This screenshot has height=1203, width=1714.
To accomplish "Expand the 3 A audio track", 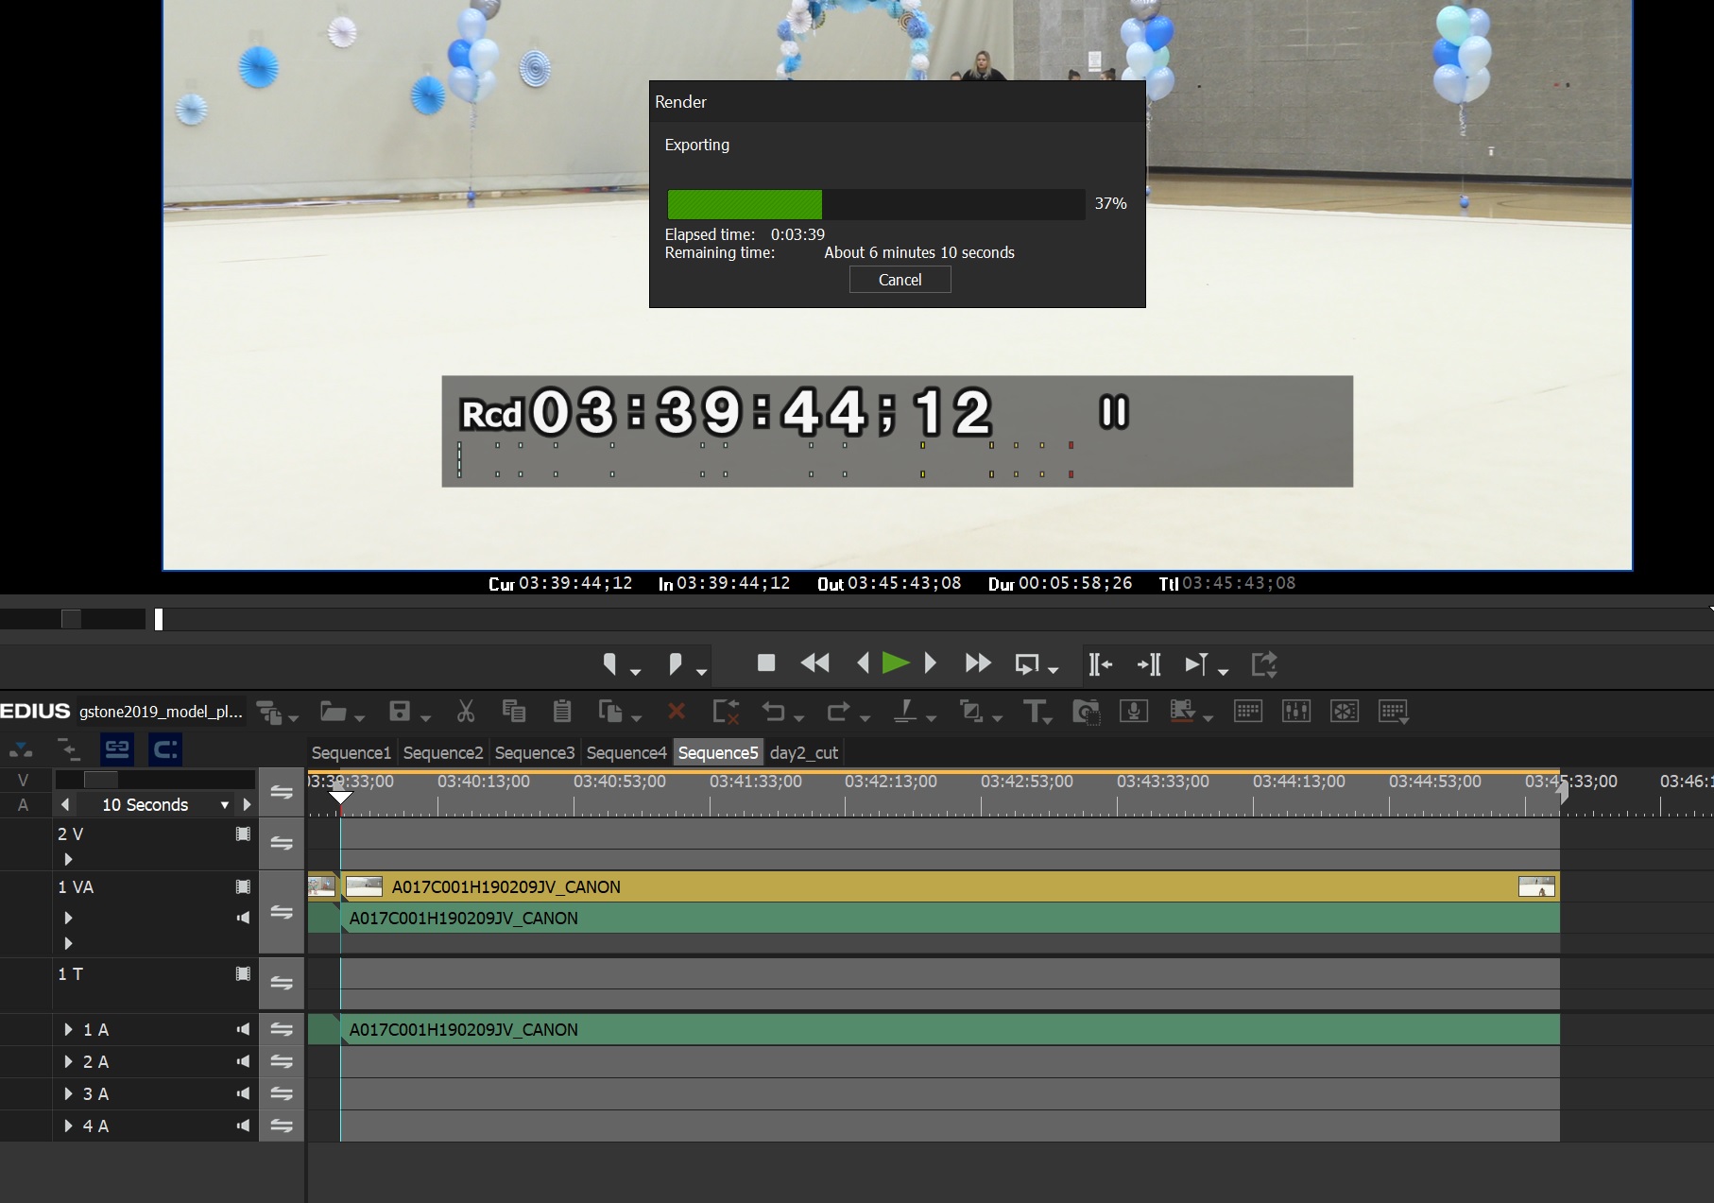I will [68, 1094].
